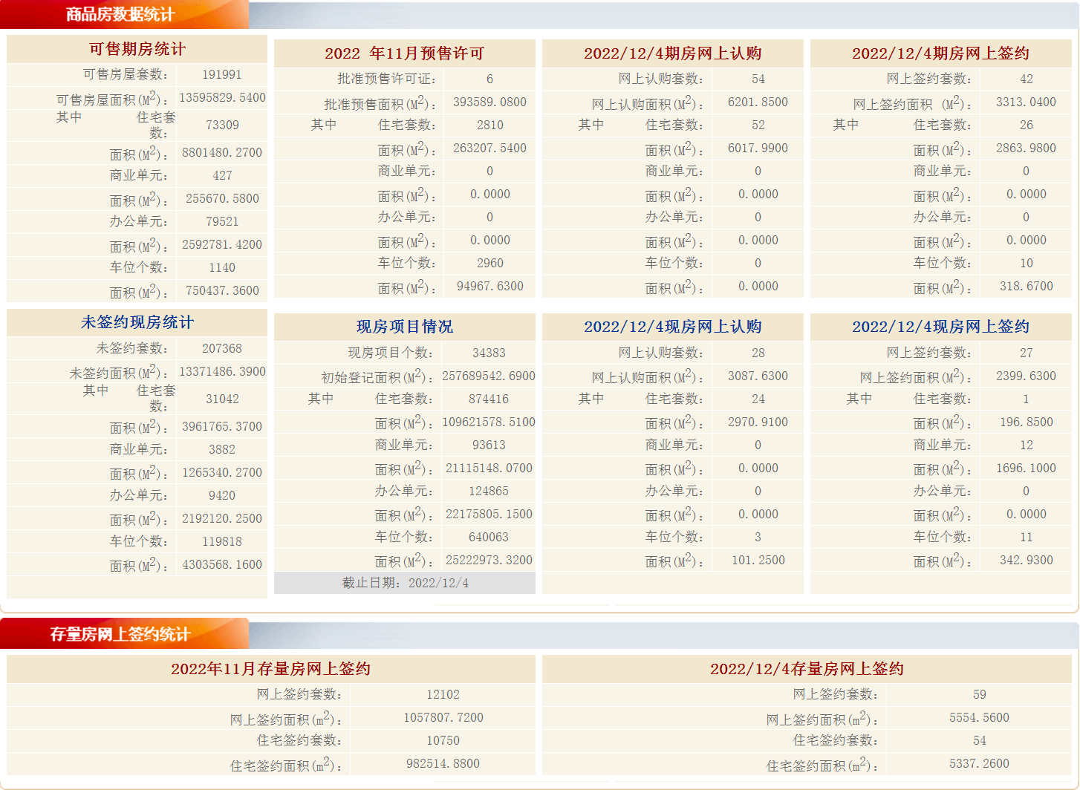Click the value 2960 for 车位个数

tap(489, 263)
